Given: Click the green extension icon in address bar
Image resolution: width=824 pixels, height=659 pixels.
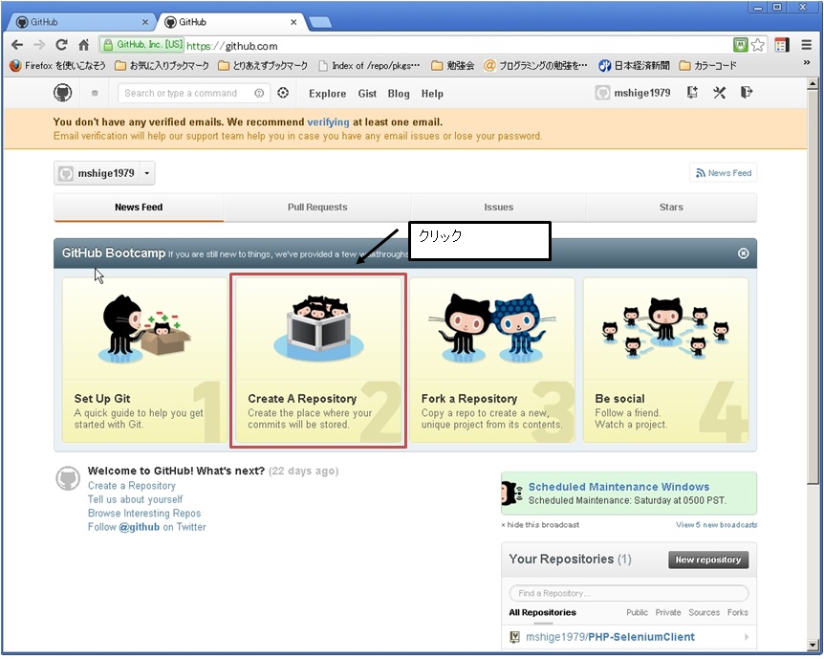Looking at the screenshot, I should coord(741,45).
